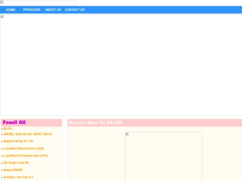242x181 pixels.
Task: Open the CONTACT US page
Action: pyautogui.click(x=75, y=10)
